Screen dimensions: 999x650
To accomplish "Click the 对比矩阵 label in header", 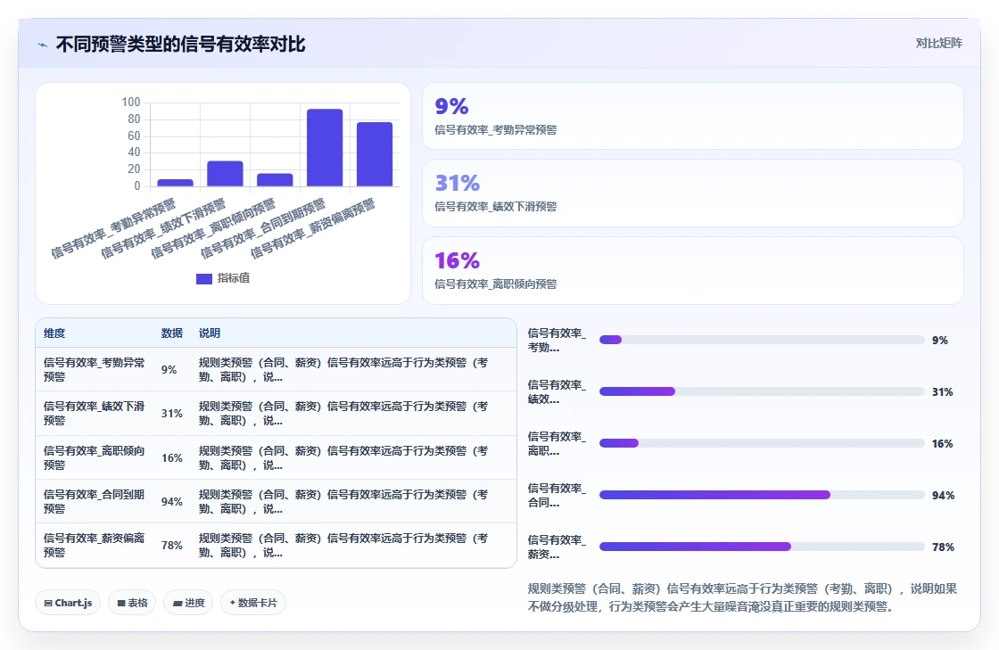I will (938, 44).
